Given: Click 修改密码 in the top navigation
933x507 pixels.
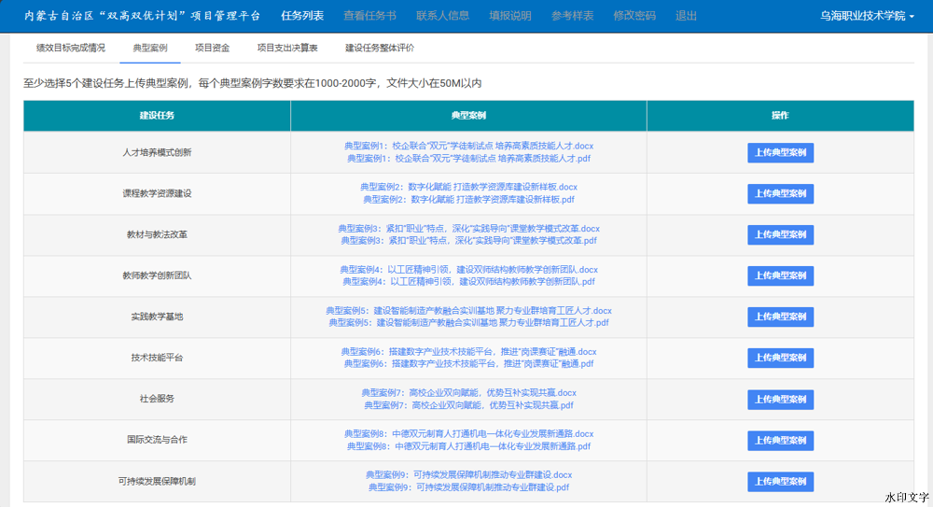Looking at the screenshot, I should [x=634, y=16].
